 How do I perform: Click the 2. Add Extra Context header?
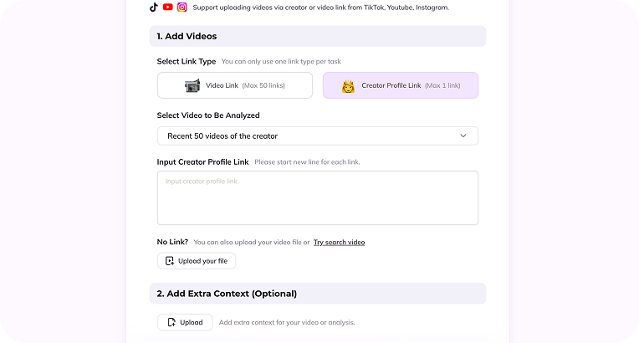point(226,294)
